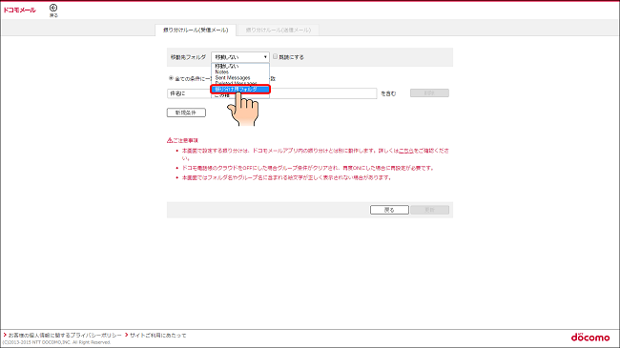
Task: Click the greyed 更新 button
Action: pyautogui.click(x=430, y=210)
